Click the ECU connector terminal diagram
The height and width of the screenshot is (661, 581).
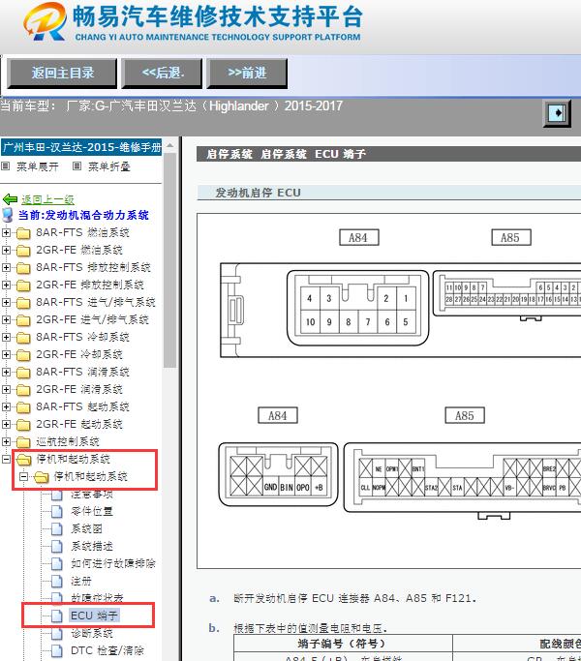pyautogui.click(x=389, y=391)
